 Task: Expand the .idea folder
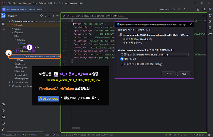click(x=12, y=29)
